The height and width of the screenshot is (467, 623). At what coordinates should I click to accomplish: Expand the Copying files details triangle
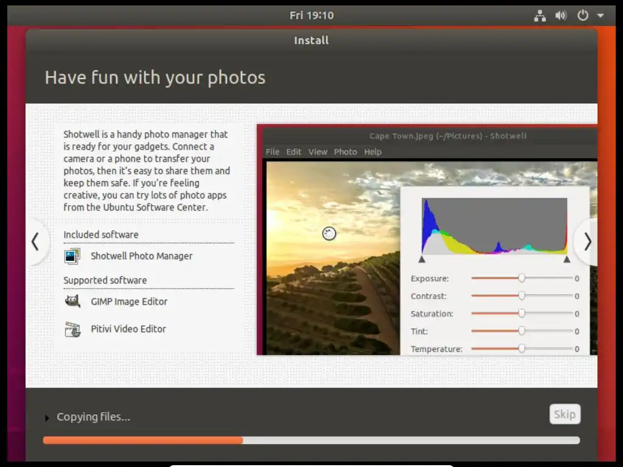(x=47, y=418)
